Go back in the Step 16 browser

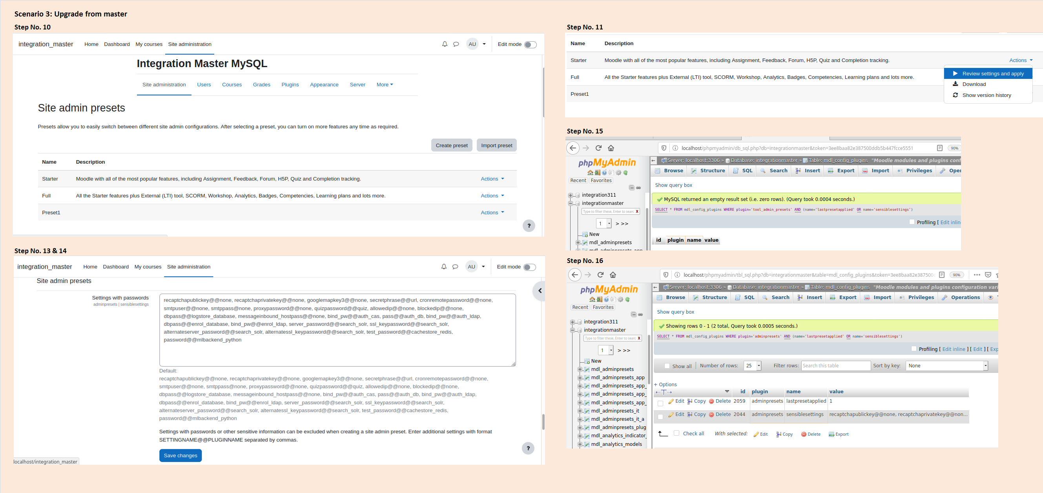(x=574, y=275)
